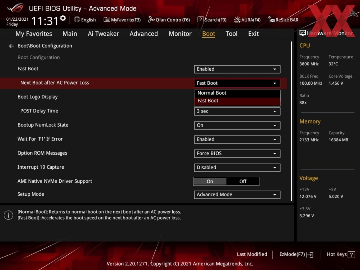
Task: Set AMI Native NVMe Driver Support On
Action: 210,181
